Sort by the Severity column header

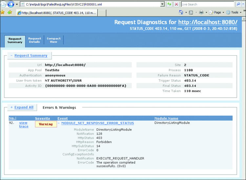[43, 118]
